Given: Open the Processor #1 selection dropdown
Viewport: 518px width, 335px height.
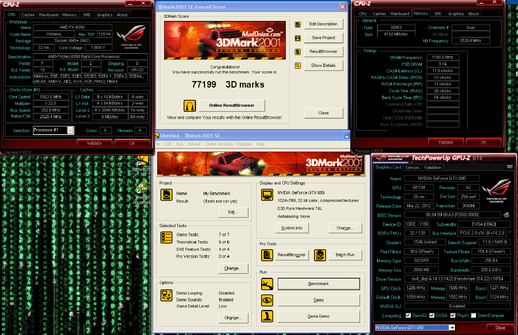Looking at the screenshot, I should (71, 130).
